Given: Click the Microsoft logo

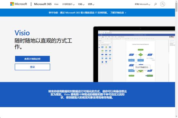Looking at the screenshot, I should click(19, 4).
